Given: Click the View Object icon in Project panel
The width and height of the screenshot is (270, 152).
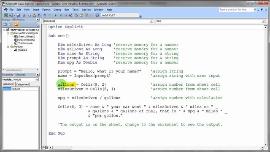Looking at the screenshot, I should click(x=10, y=24).
